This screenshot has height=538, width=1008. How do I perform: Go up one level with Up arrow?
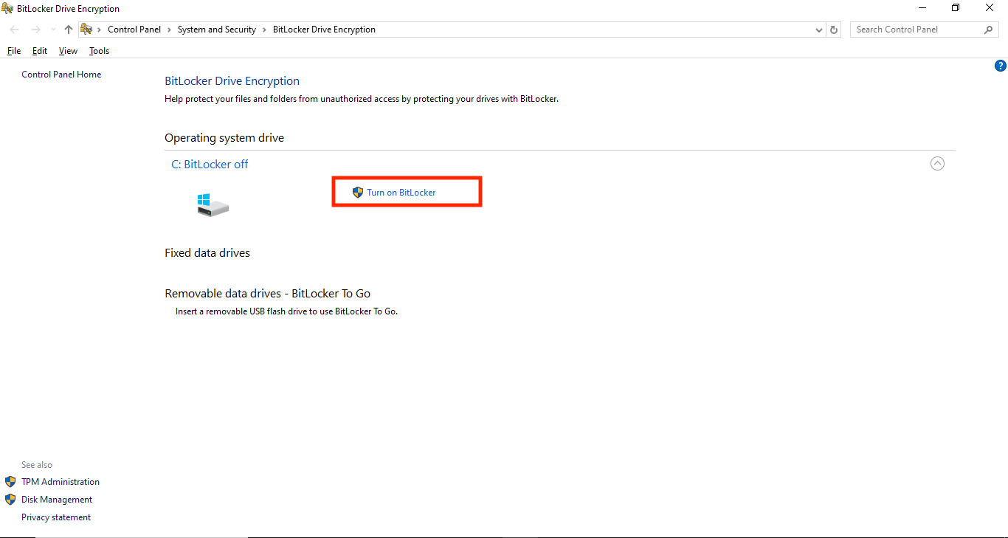click(x=69, y=30)
